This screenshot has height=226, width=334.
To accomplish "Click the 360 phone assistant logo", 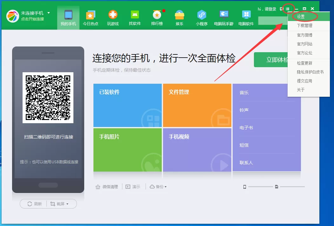I will [x=13, y=16].
